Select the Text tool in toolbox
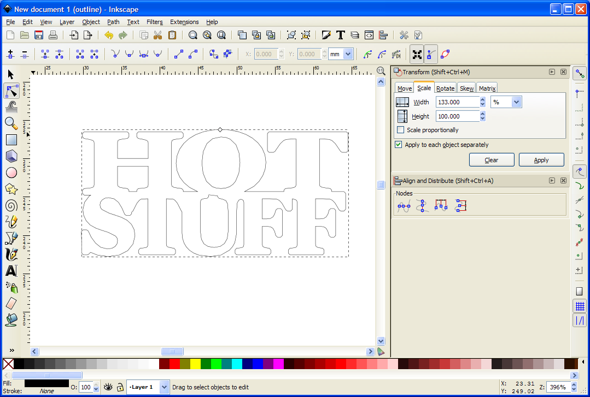 click(x=11, y=271)
